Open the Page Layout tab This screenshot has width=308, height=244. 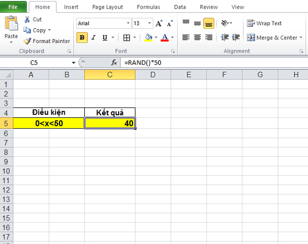point(109,7)
